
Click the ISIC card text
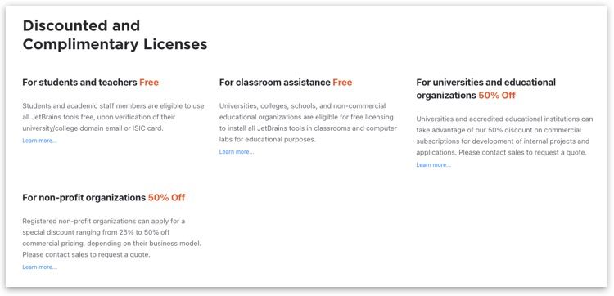click(x=147, y=128)
